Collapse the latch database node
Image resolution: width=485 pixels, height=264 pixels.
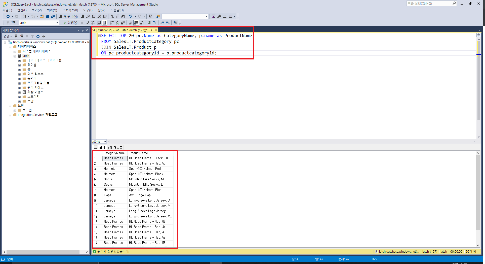[15, 56]
